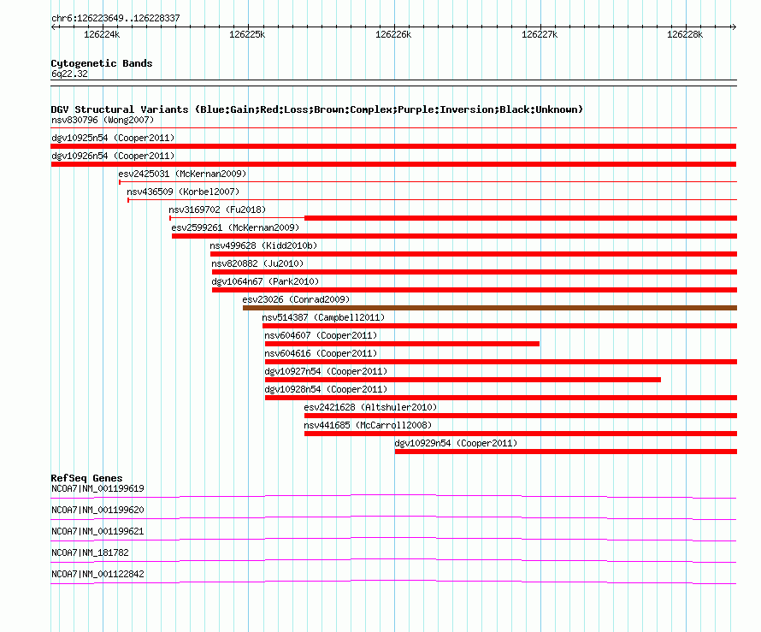Select the 6q22.32 band label
This screenshot has height=632, width=761.
[x=69, y=74]
